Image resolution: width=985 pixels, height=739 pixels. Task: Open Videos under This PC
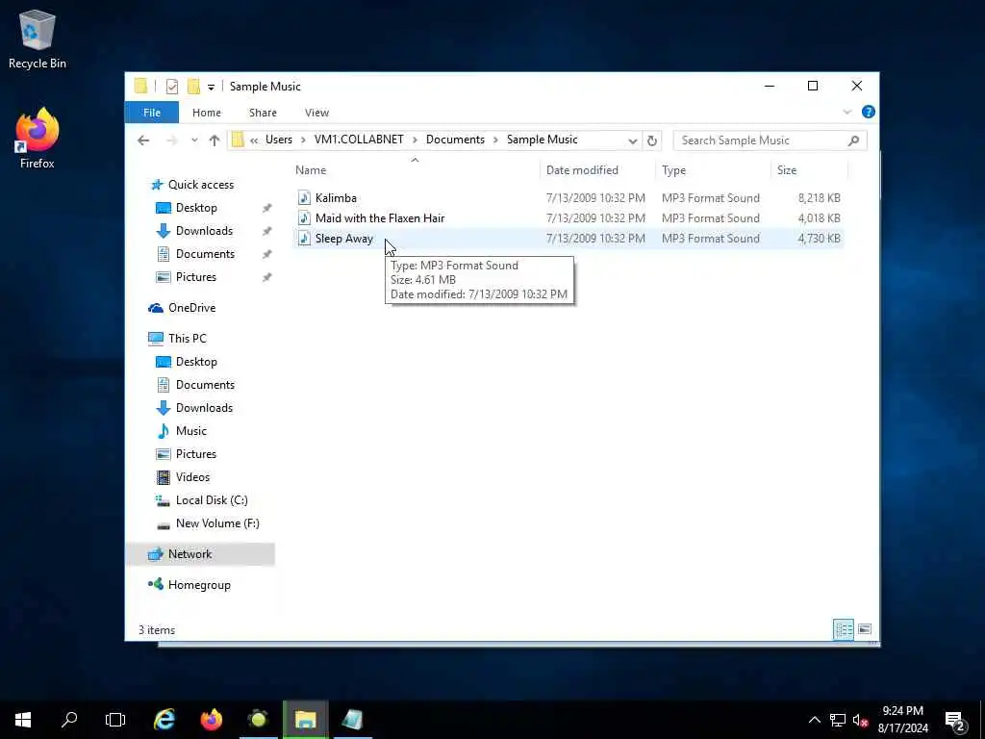click(192, 477)
